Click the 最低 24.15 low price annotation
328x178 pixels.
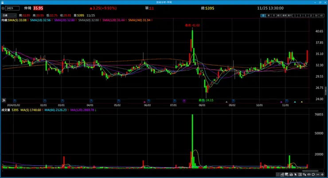[206, 100]
